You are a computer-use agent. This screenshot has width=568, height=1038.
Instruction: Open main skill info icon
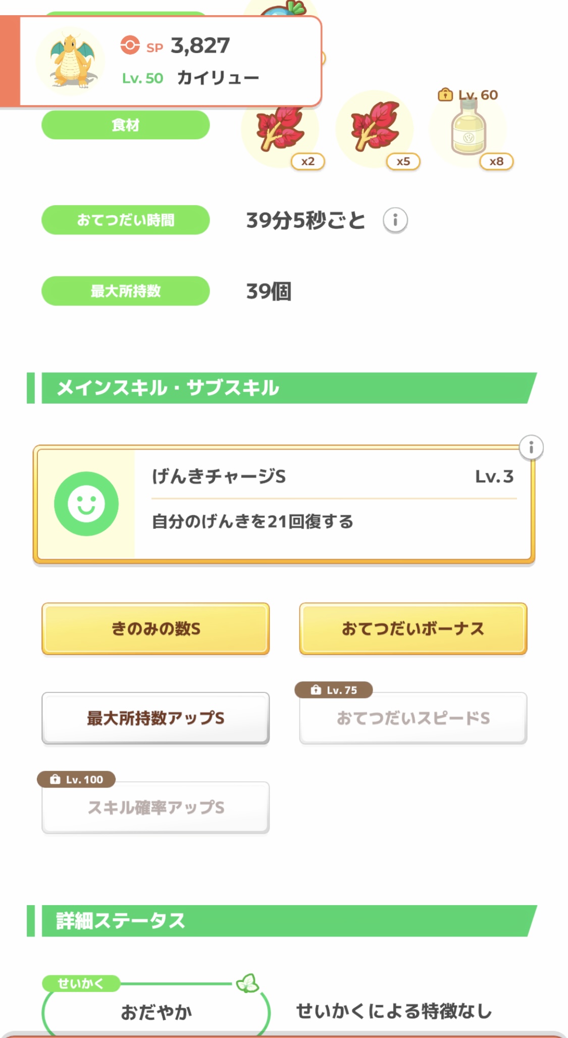point(531,448)
